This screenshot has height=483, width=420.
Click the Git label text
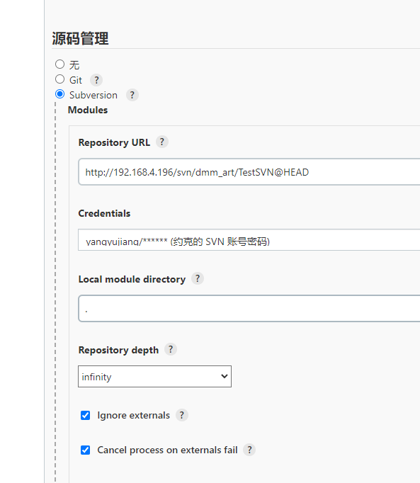tap(76, 80)
